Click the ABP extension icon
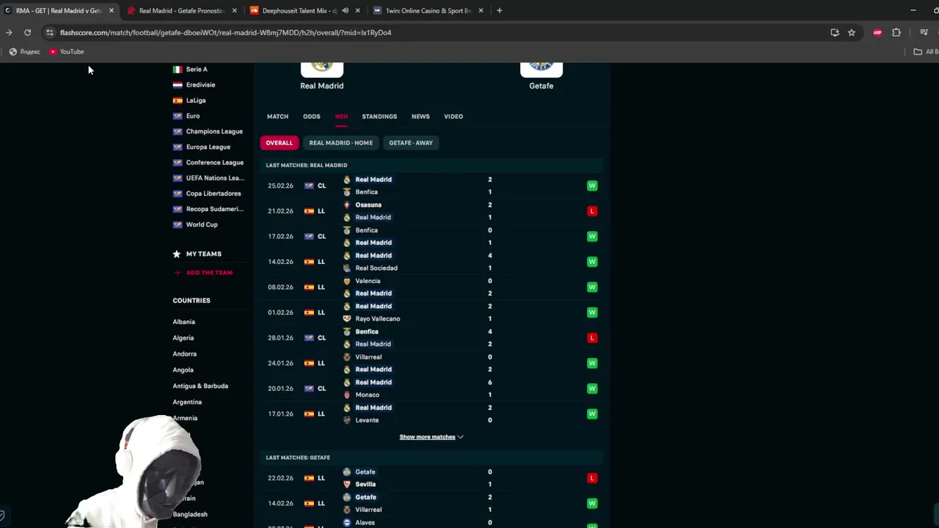 (x=877, y=32)
